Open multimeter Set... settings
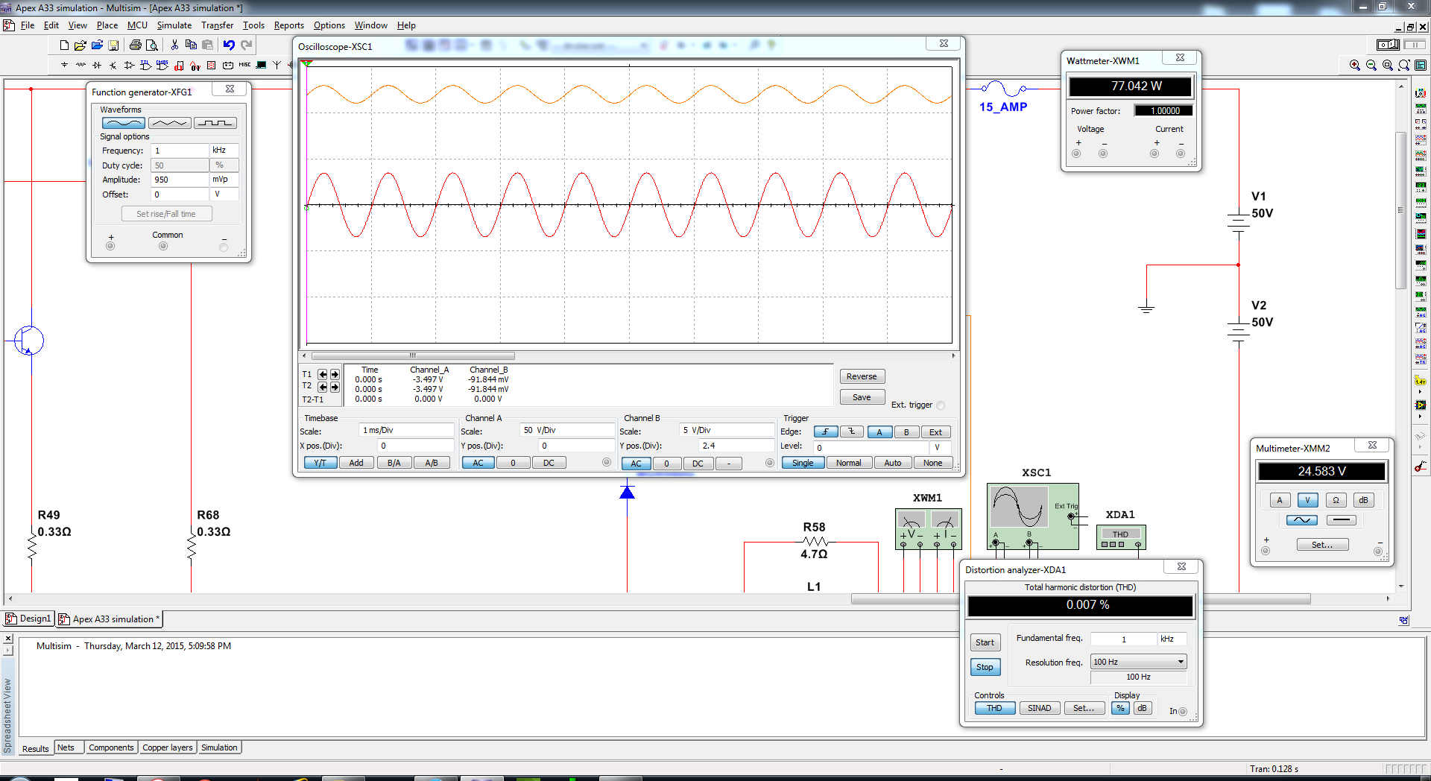Viewport: 1431px width, 781px height. pyautogui.click(x=1322, y=545)
